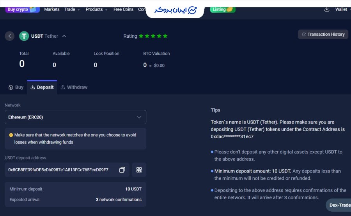Expand the Trade menu

coord(72,9)
